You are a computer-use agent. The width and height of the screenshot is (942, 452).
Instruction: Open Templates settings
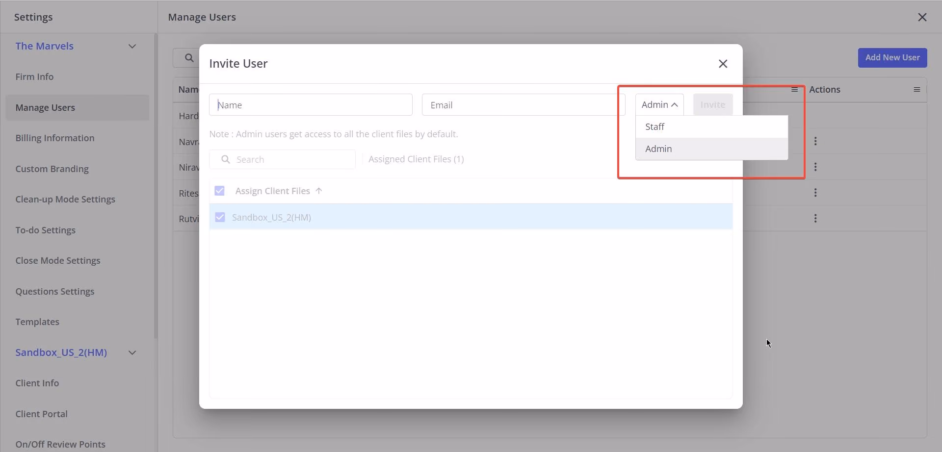(37, 322)
